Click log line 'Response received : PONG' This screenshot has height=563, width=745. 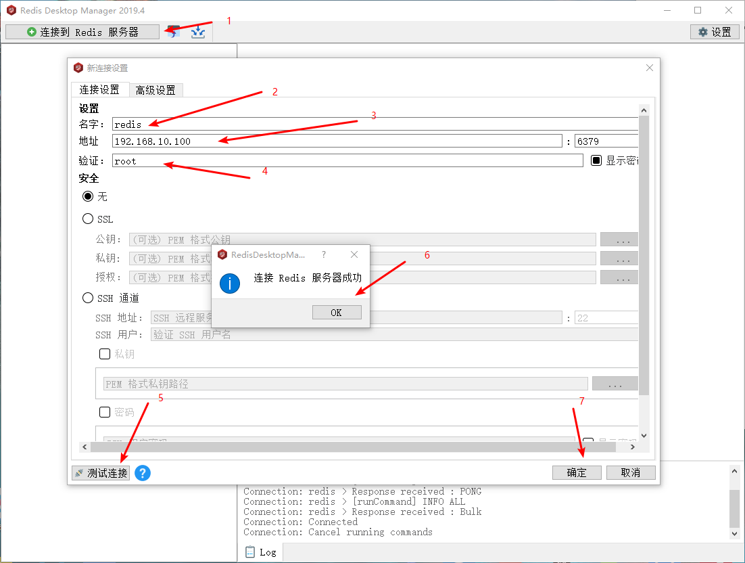pos(362,491)
